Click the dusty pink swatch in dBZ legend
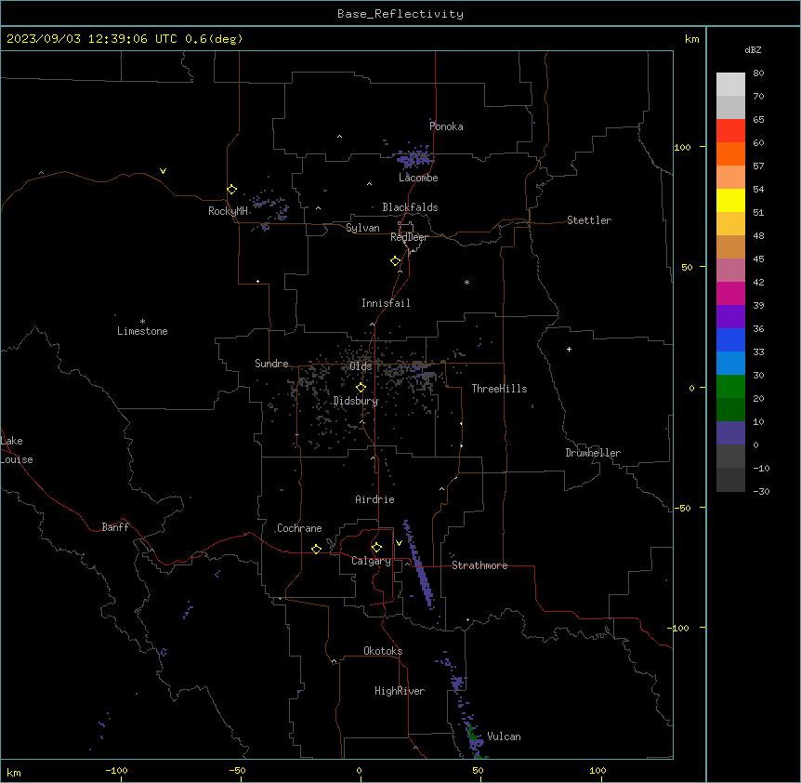 (730, 271)
